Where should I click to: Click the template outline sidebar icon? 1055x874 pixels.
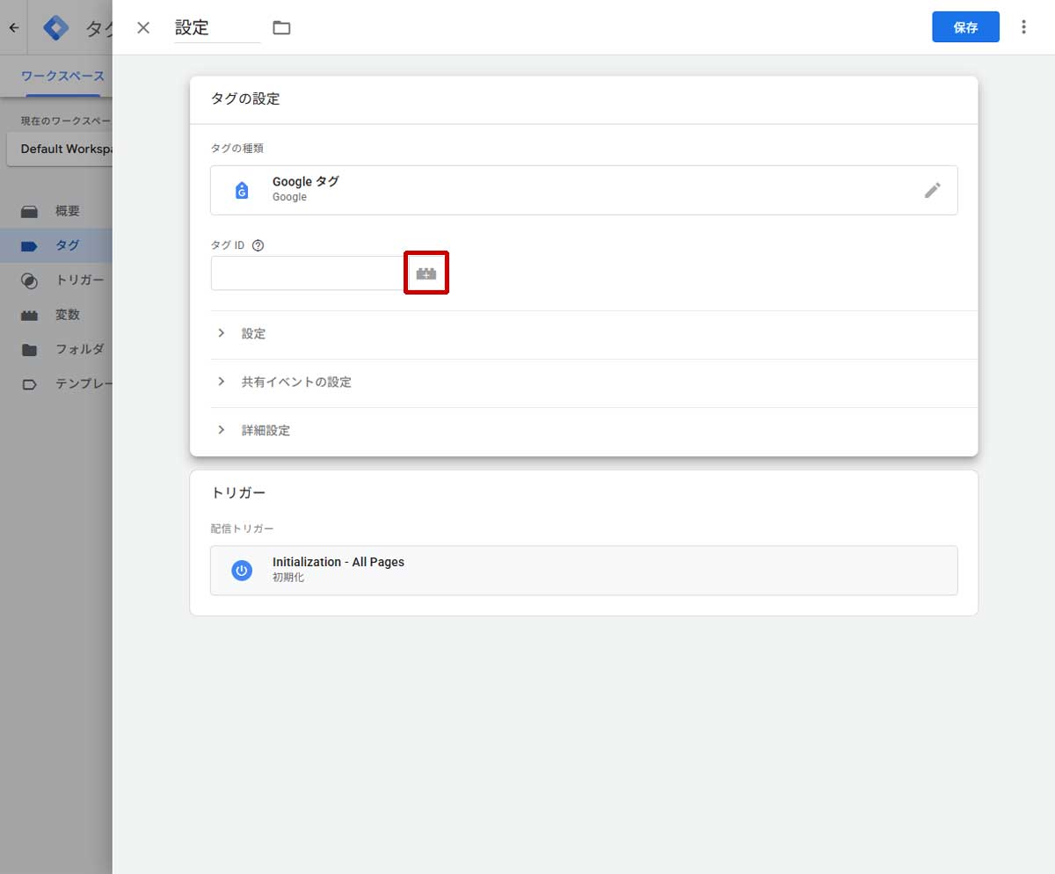coord(30,384)
